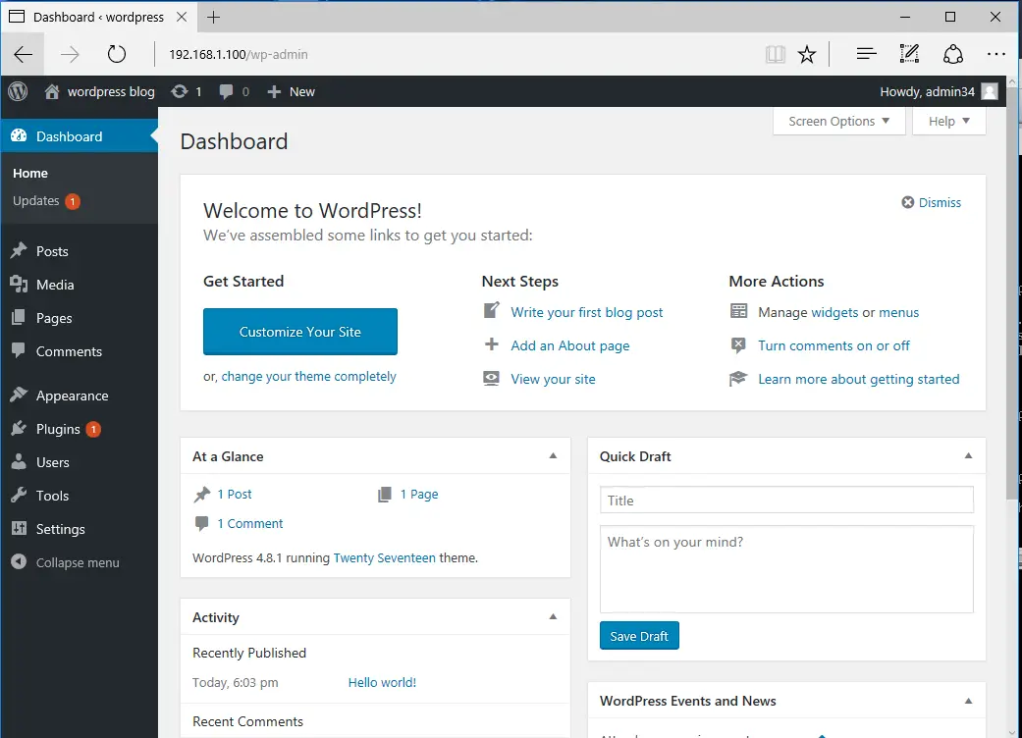Expand the Help dropdown tab
This screenshot has width=1022, height=738.
(x=949, y=121)
